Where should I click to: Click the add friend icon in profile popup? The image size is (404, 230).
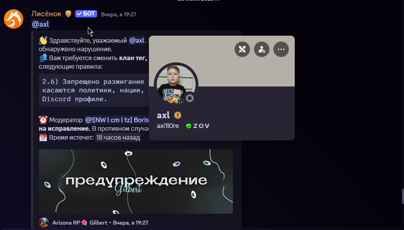tap(262, 49)
